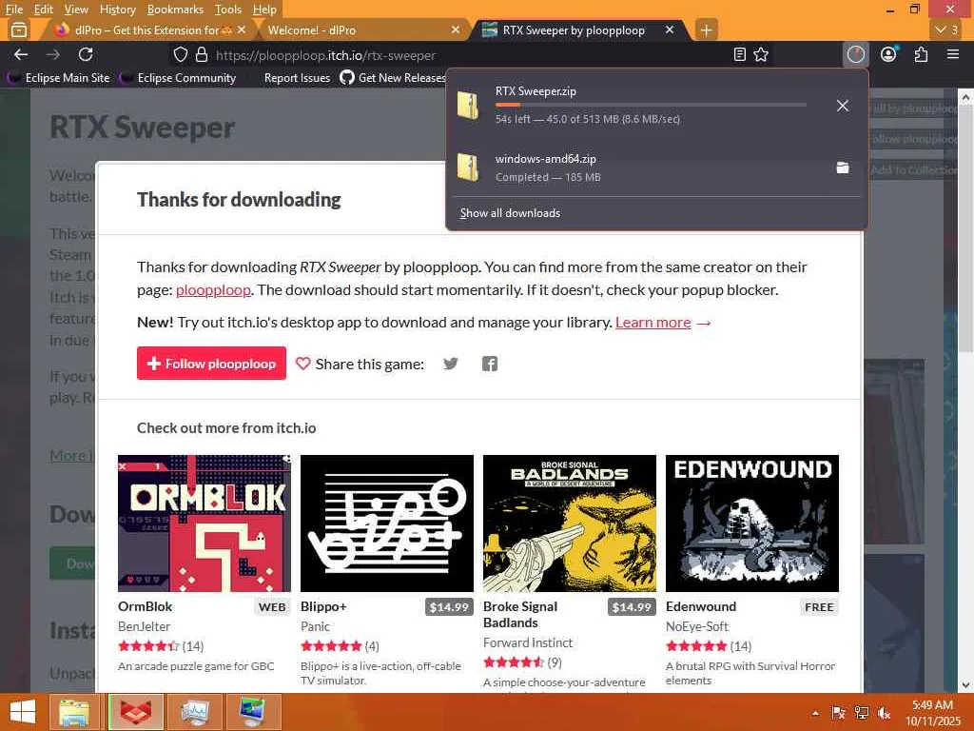Share the game on Facebook
Screen dimensions: 974x731
[490, 364]
